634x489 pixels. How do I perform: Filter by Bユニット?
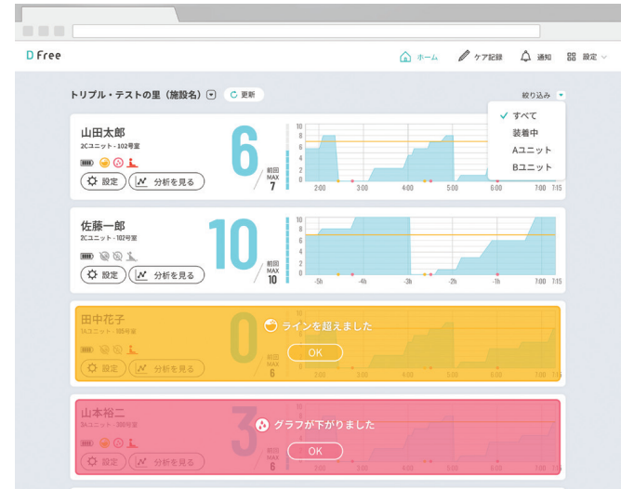click(x=531, y=167)
